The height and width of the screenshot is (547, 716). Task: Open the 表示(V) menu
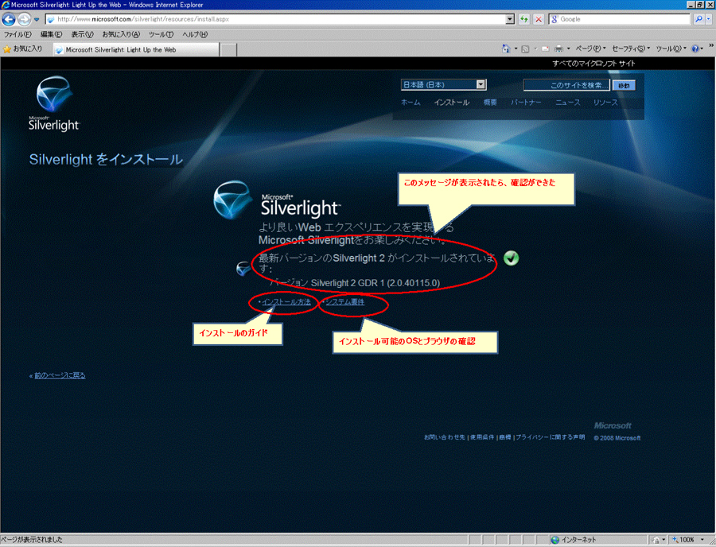pos(82,35)
